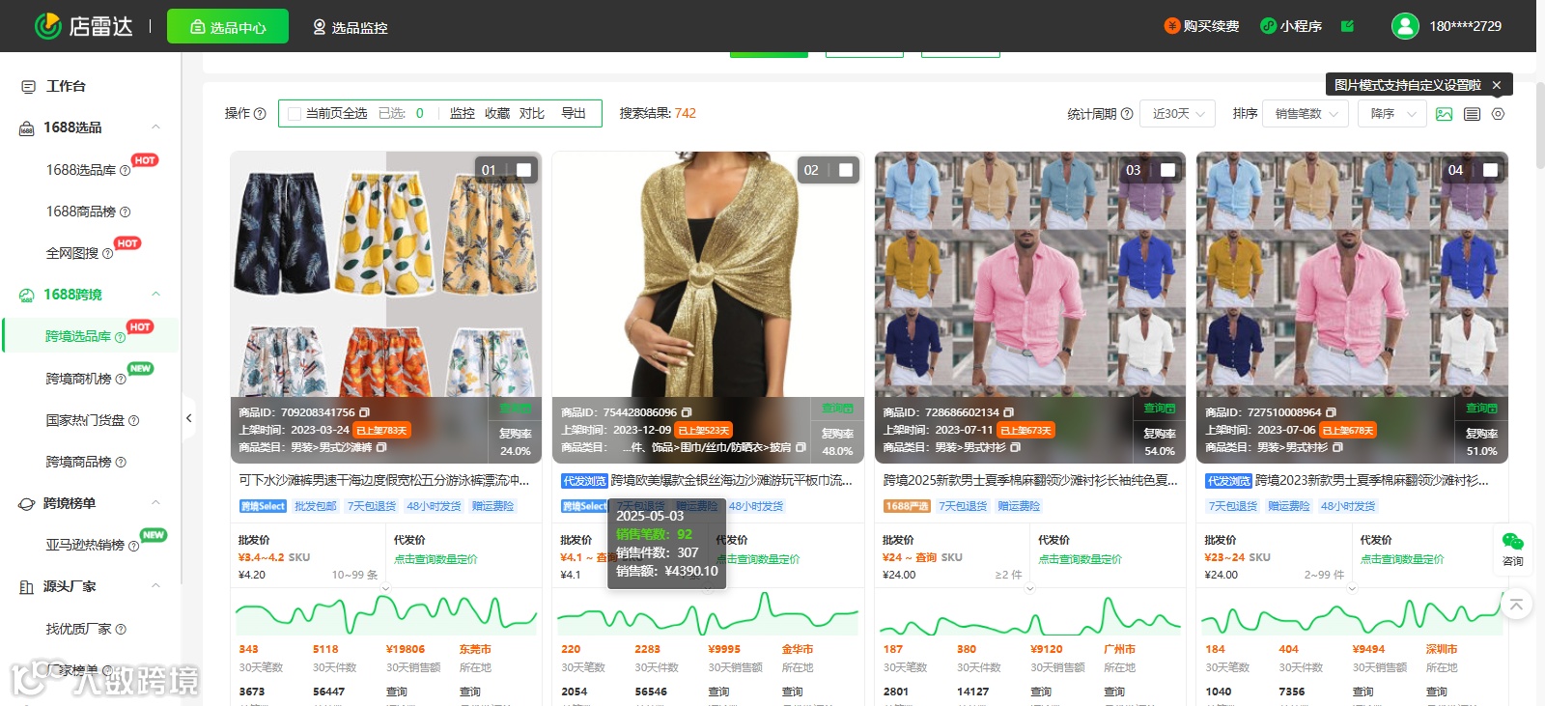Viewport: 1545px width, 706px height.
Task: Click 工作台 workbench icon
Action: 28,87
